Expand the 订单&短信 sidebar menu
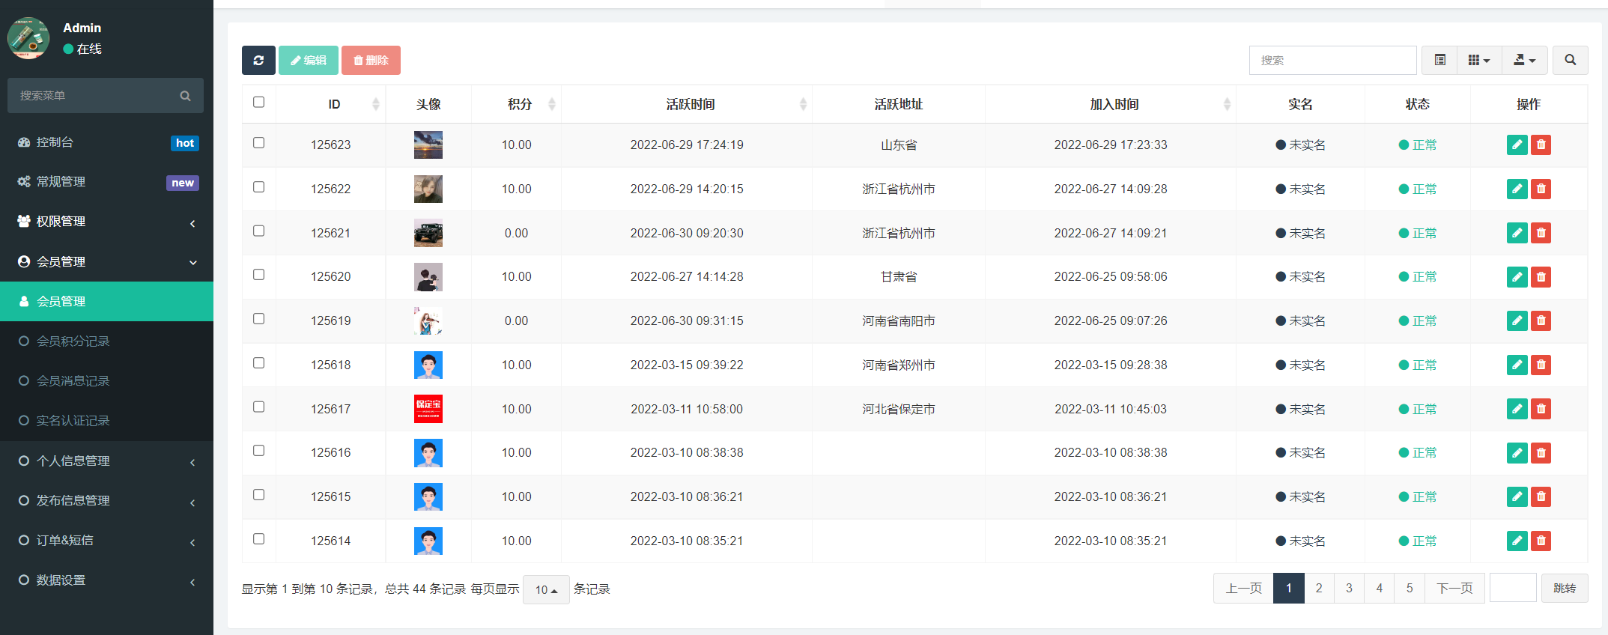The height and width of the screenshot is (635, 1608). coord(106,540)
